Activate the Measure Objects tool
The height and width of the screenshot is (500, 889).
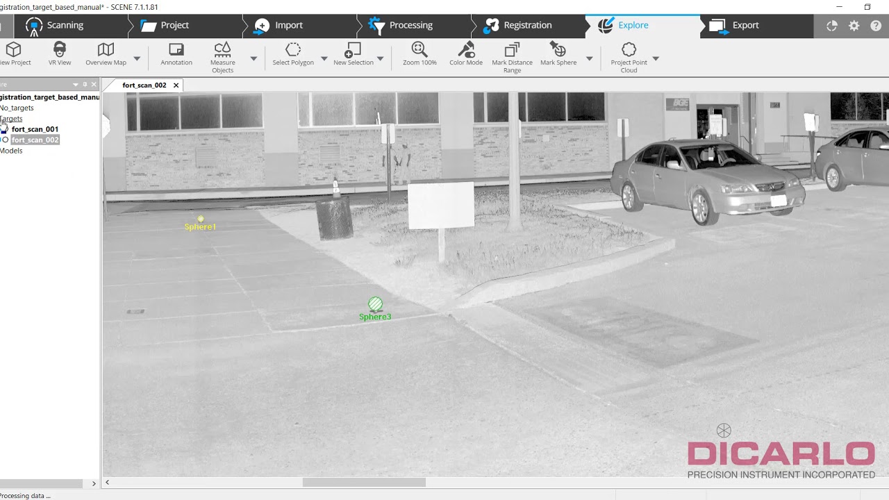tap(222, 57)
